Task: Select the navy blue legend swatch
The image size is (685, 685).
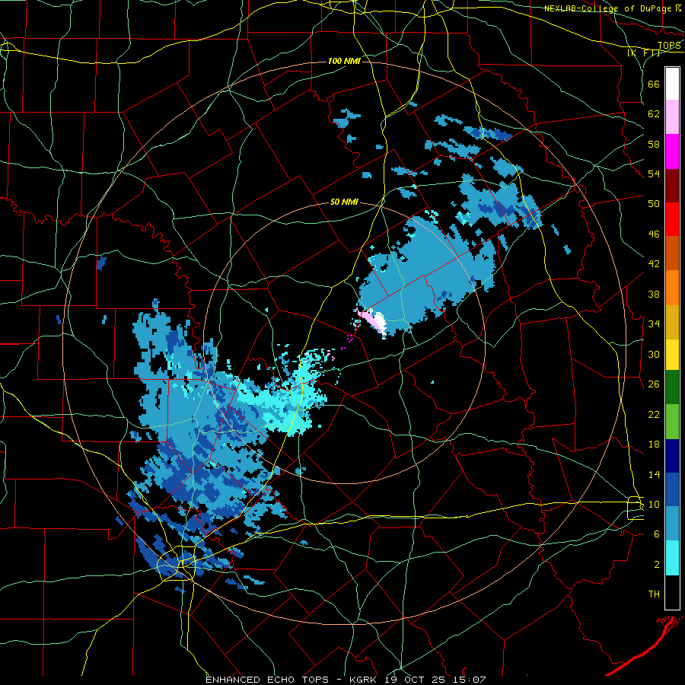Action: 672,456
